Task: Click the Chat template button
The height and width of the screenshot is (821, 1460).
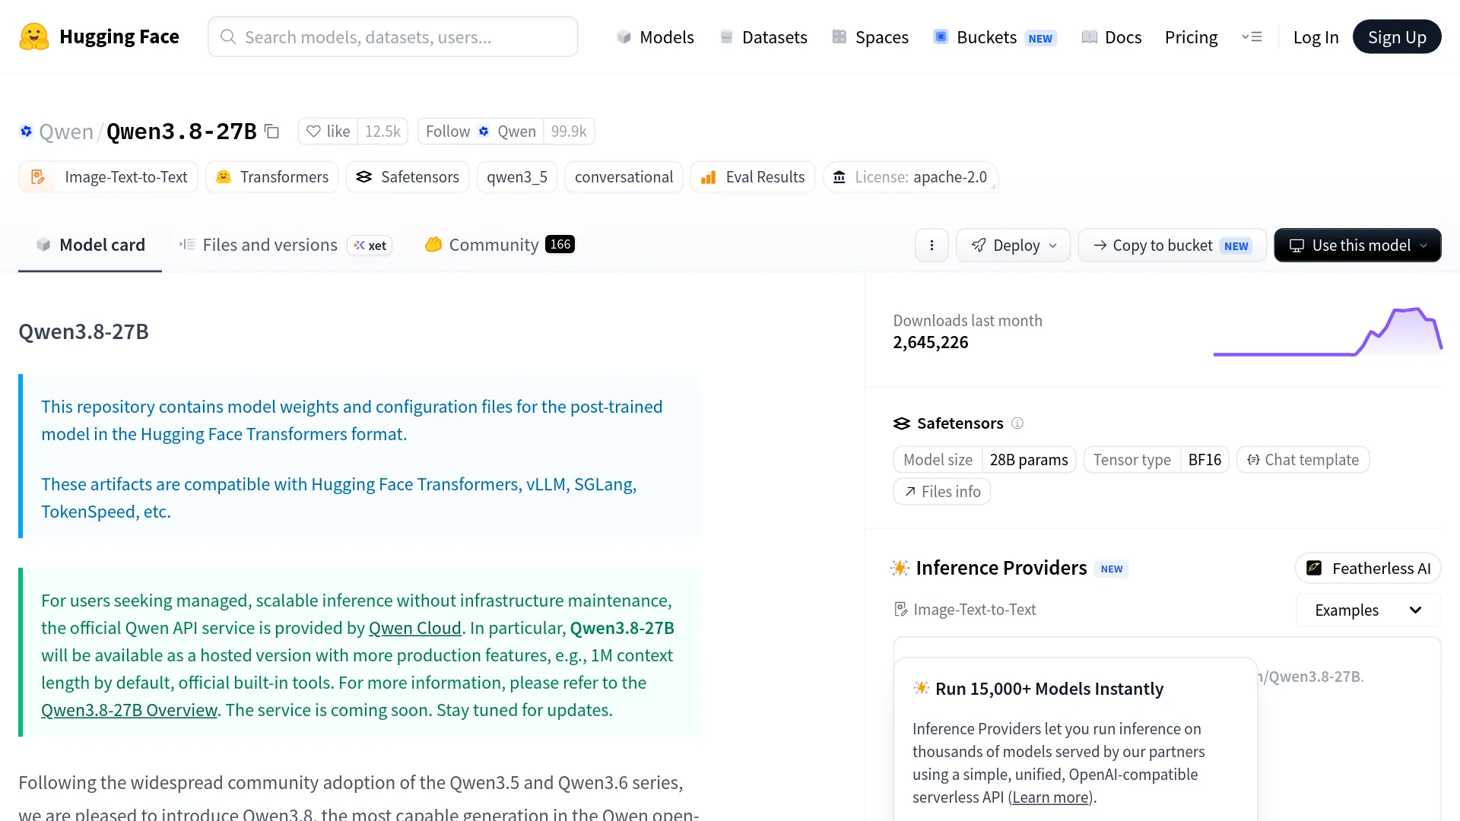Action: coord(1303,460)
